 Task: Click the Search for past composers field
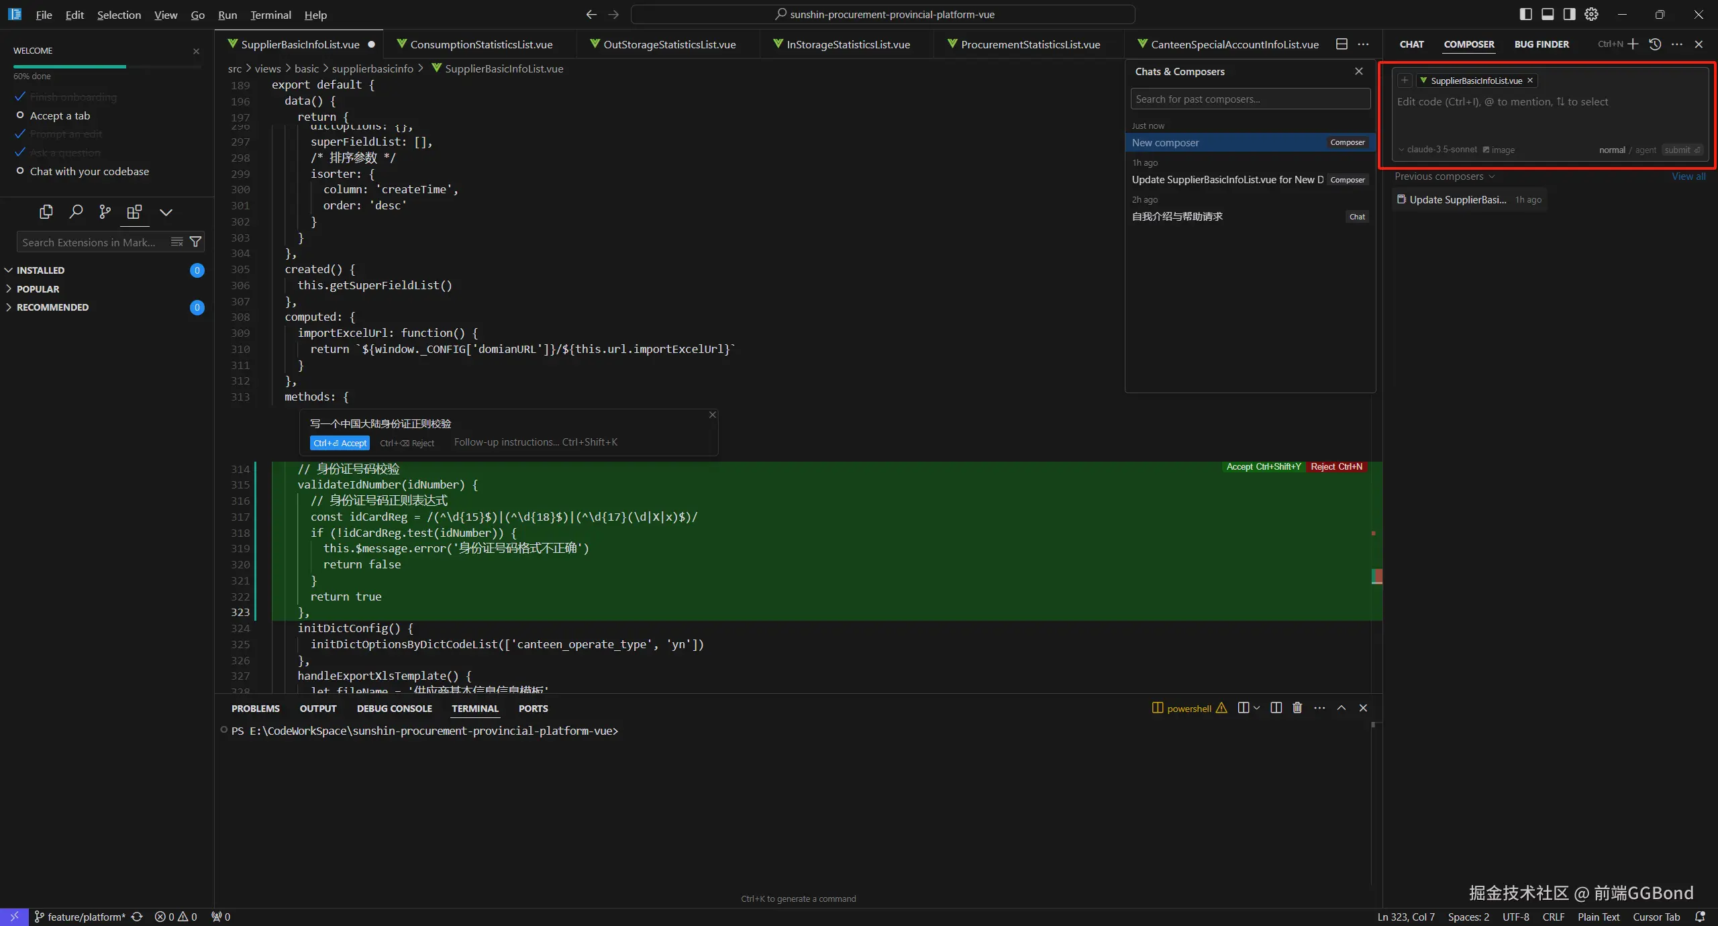point(1250,99)
